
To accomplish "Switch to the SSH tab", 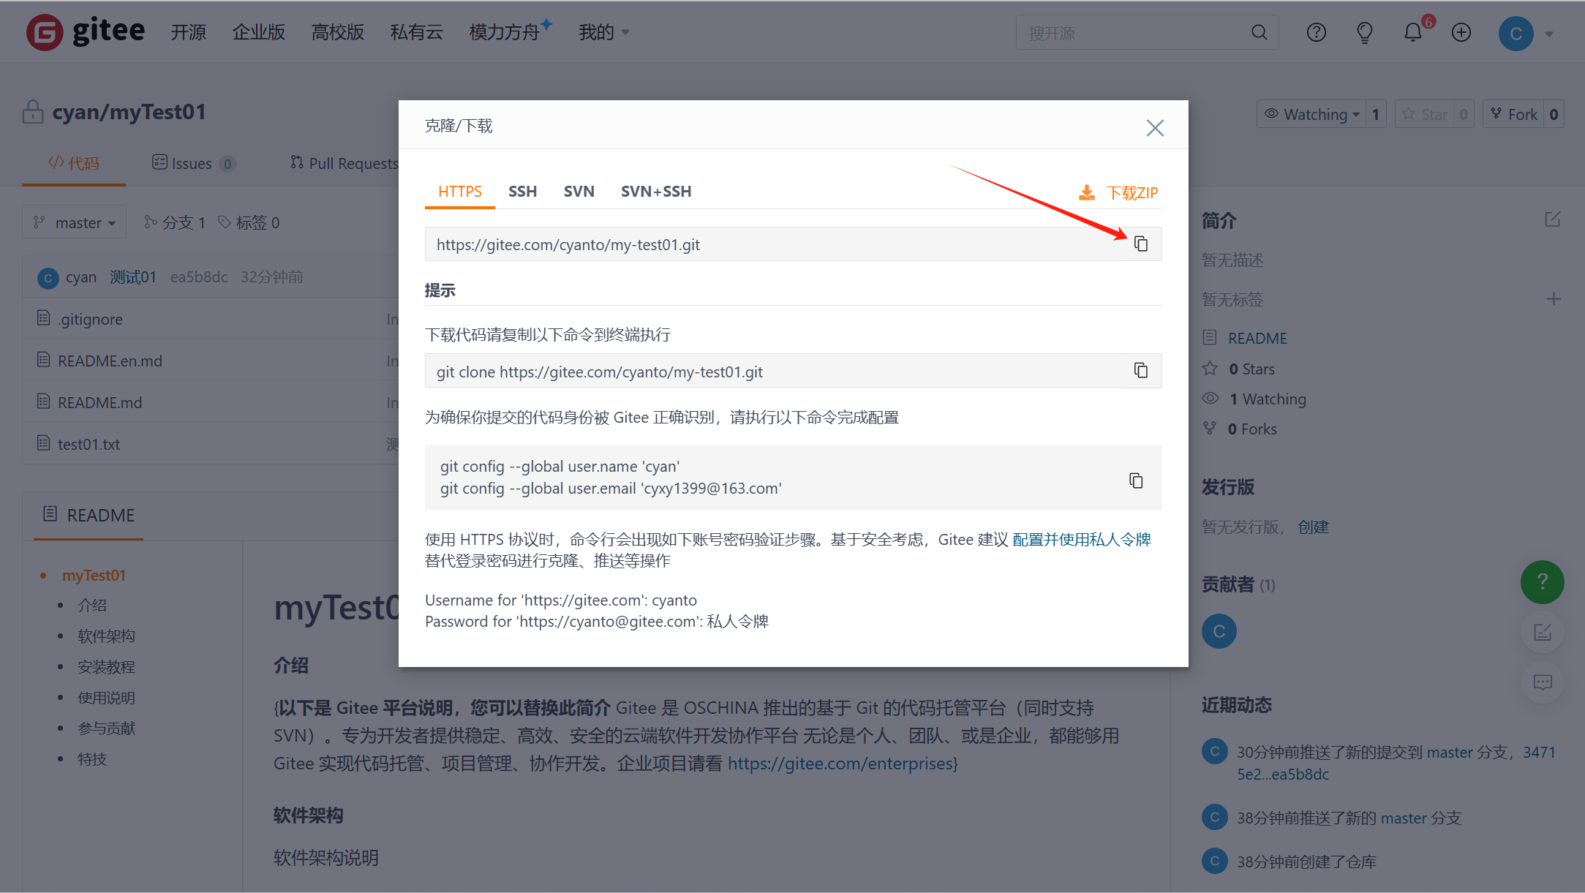I will (522, 191).
